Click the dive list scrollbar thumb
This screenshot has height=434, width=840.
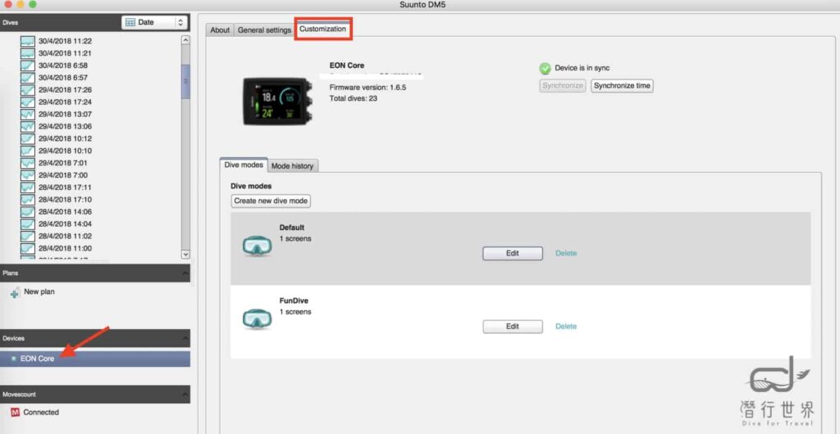pyautogui.click(x=185, y=81)
